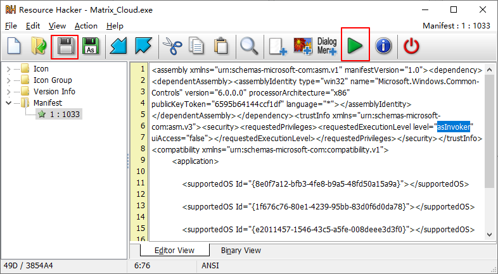The height and width of the screenshot is (274, 498).
Task: Open the View menu
Action: 57,26
